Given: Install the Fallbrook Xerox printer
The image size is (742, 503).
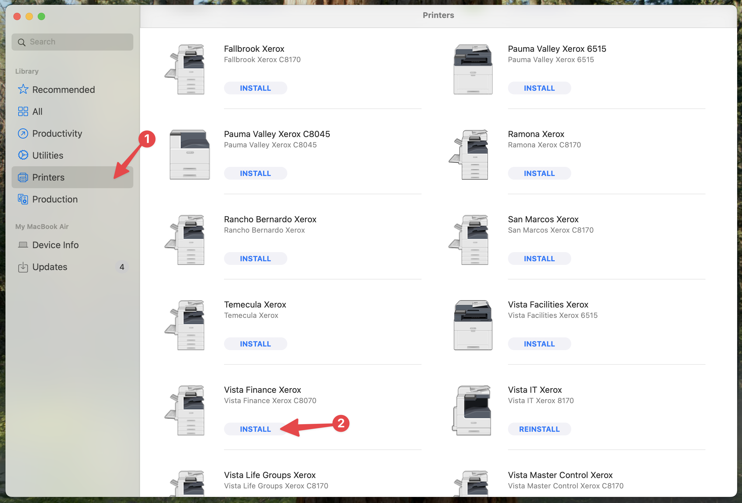Looking at the screenshot, I should [x=255, y=88].
